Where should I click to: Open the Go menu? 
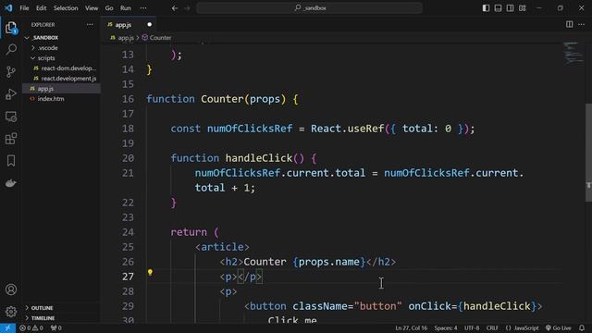click(x=109, y=8)
